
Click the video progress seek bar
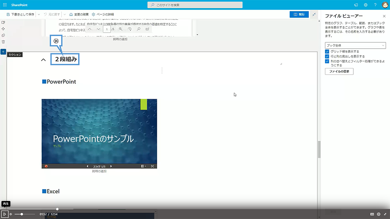coord(195,209)
